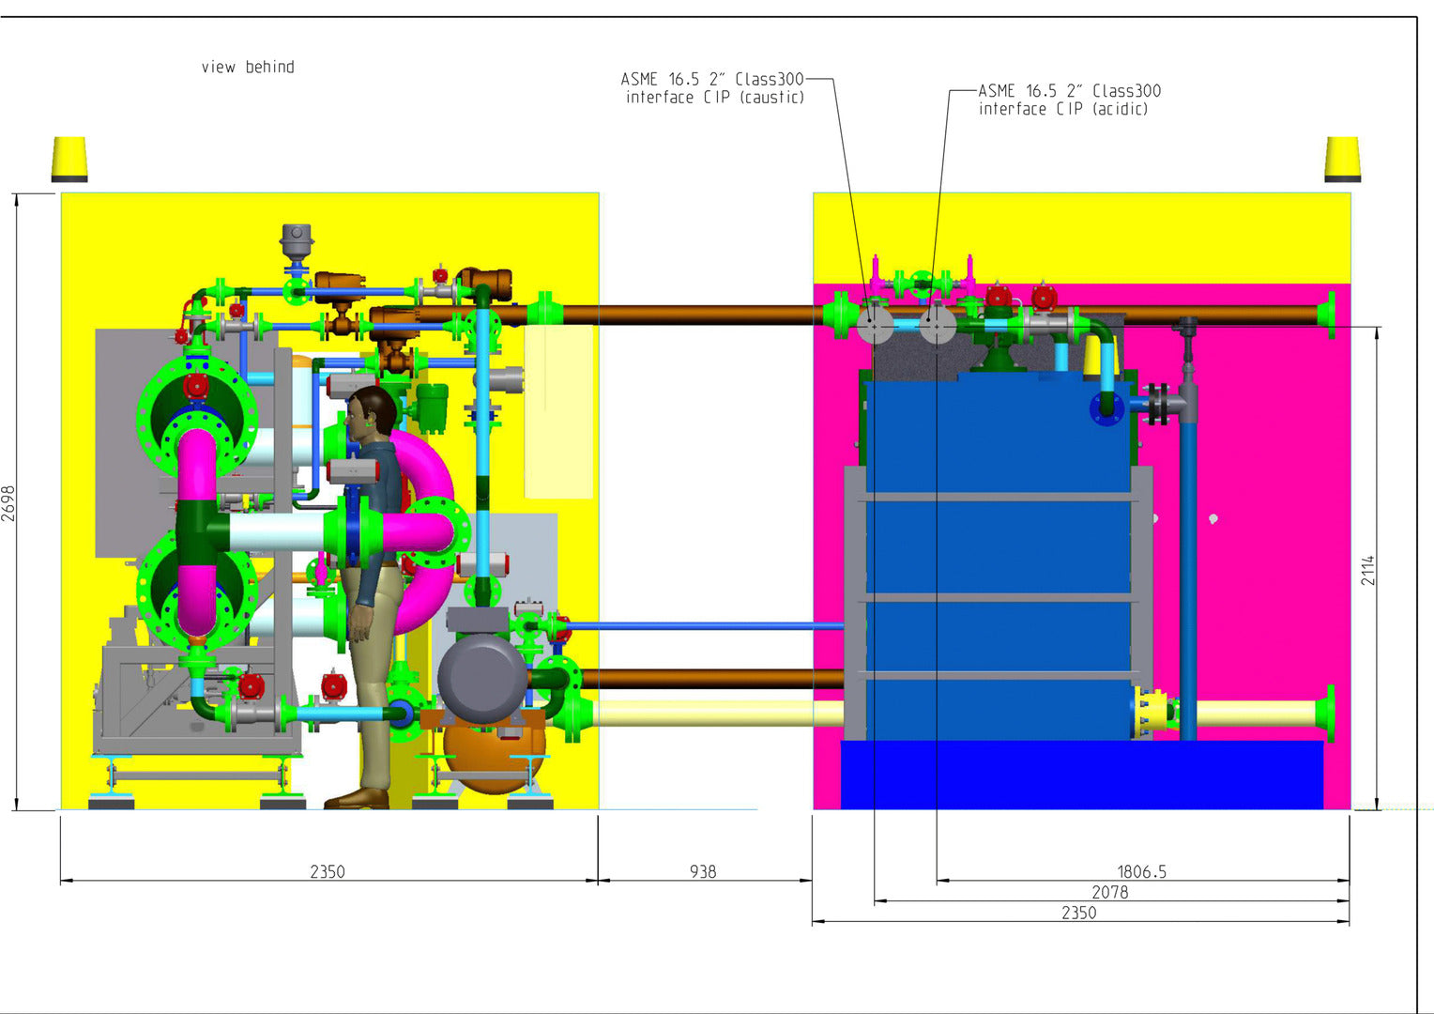The width and height of the screenshot is (1434, 1014).
Task: Pick the right skid's 2350 width dimension
Action: pos(1078,913)
